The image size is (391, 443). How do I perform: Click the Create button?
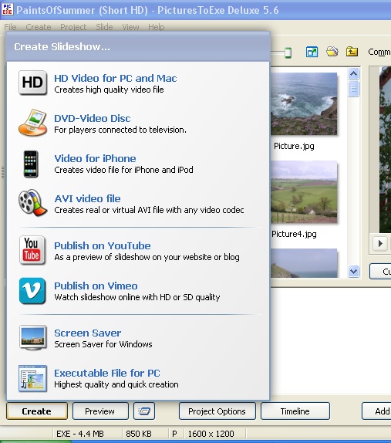click(37, 411)
